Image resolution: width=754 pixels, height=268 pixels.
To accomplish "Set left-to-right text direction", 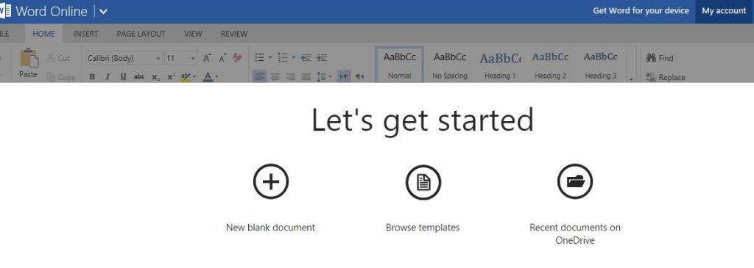I will pyautogui.click(x=344, y=76).
